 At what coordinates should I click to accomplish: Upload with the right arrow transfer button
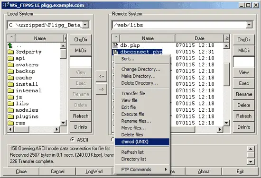tap(102, 89)
